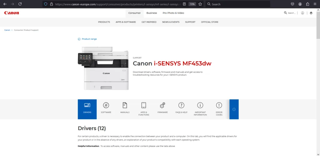Open APPS & FUNCTIONS tablet icon tab

(x=144, y=109)
